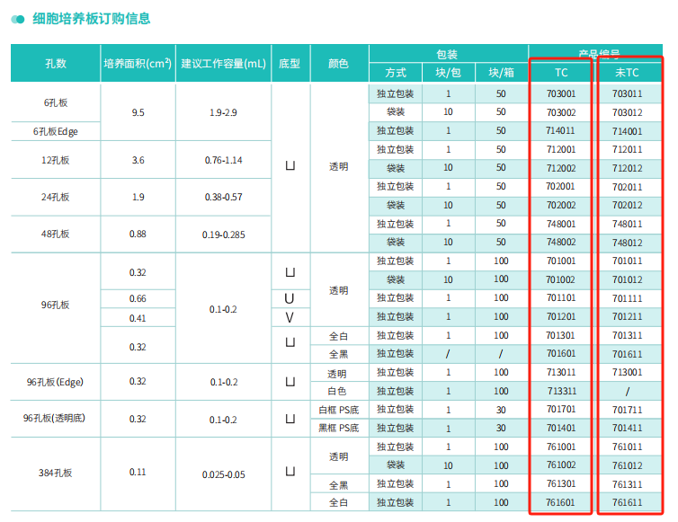Select the 6孔板Edge row label

[x=55, y=131]
